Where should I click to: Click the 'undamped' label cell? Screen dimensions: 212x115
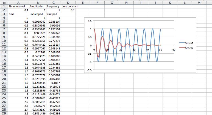38,14
